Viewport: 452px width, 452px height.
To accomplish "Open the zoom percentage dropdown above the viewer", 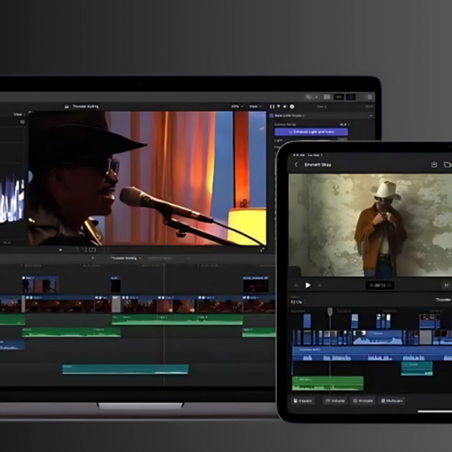I will coord(236,106).
